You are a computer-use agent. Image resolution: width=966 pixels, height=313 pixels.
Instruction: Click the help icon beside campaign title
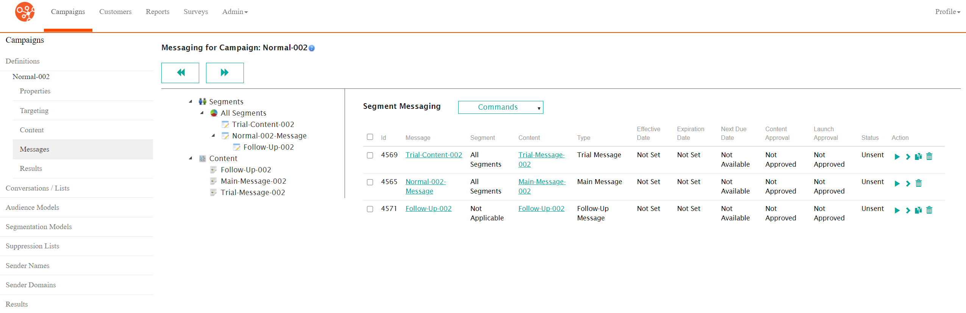(x=312, y=48)
